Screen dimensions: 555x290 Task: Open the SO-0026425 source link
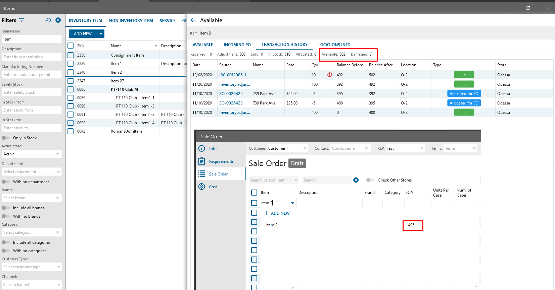(x=231, y=94)
